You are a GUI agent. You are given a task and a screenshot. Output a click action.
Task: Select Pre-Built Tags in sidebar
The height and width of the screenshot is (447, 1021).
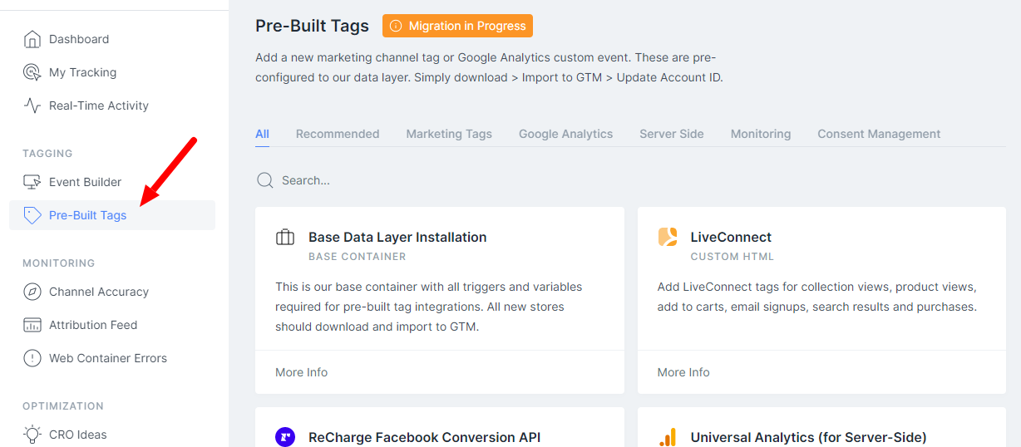pyautogui.click(x=112, y=215)
